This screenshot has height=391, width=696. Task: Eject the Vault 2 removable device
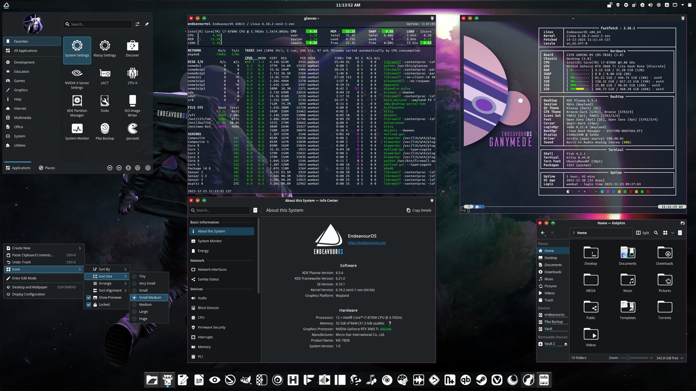565,344
